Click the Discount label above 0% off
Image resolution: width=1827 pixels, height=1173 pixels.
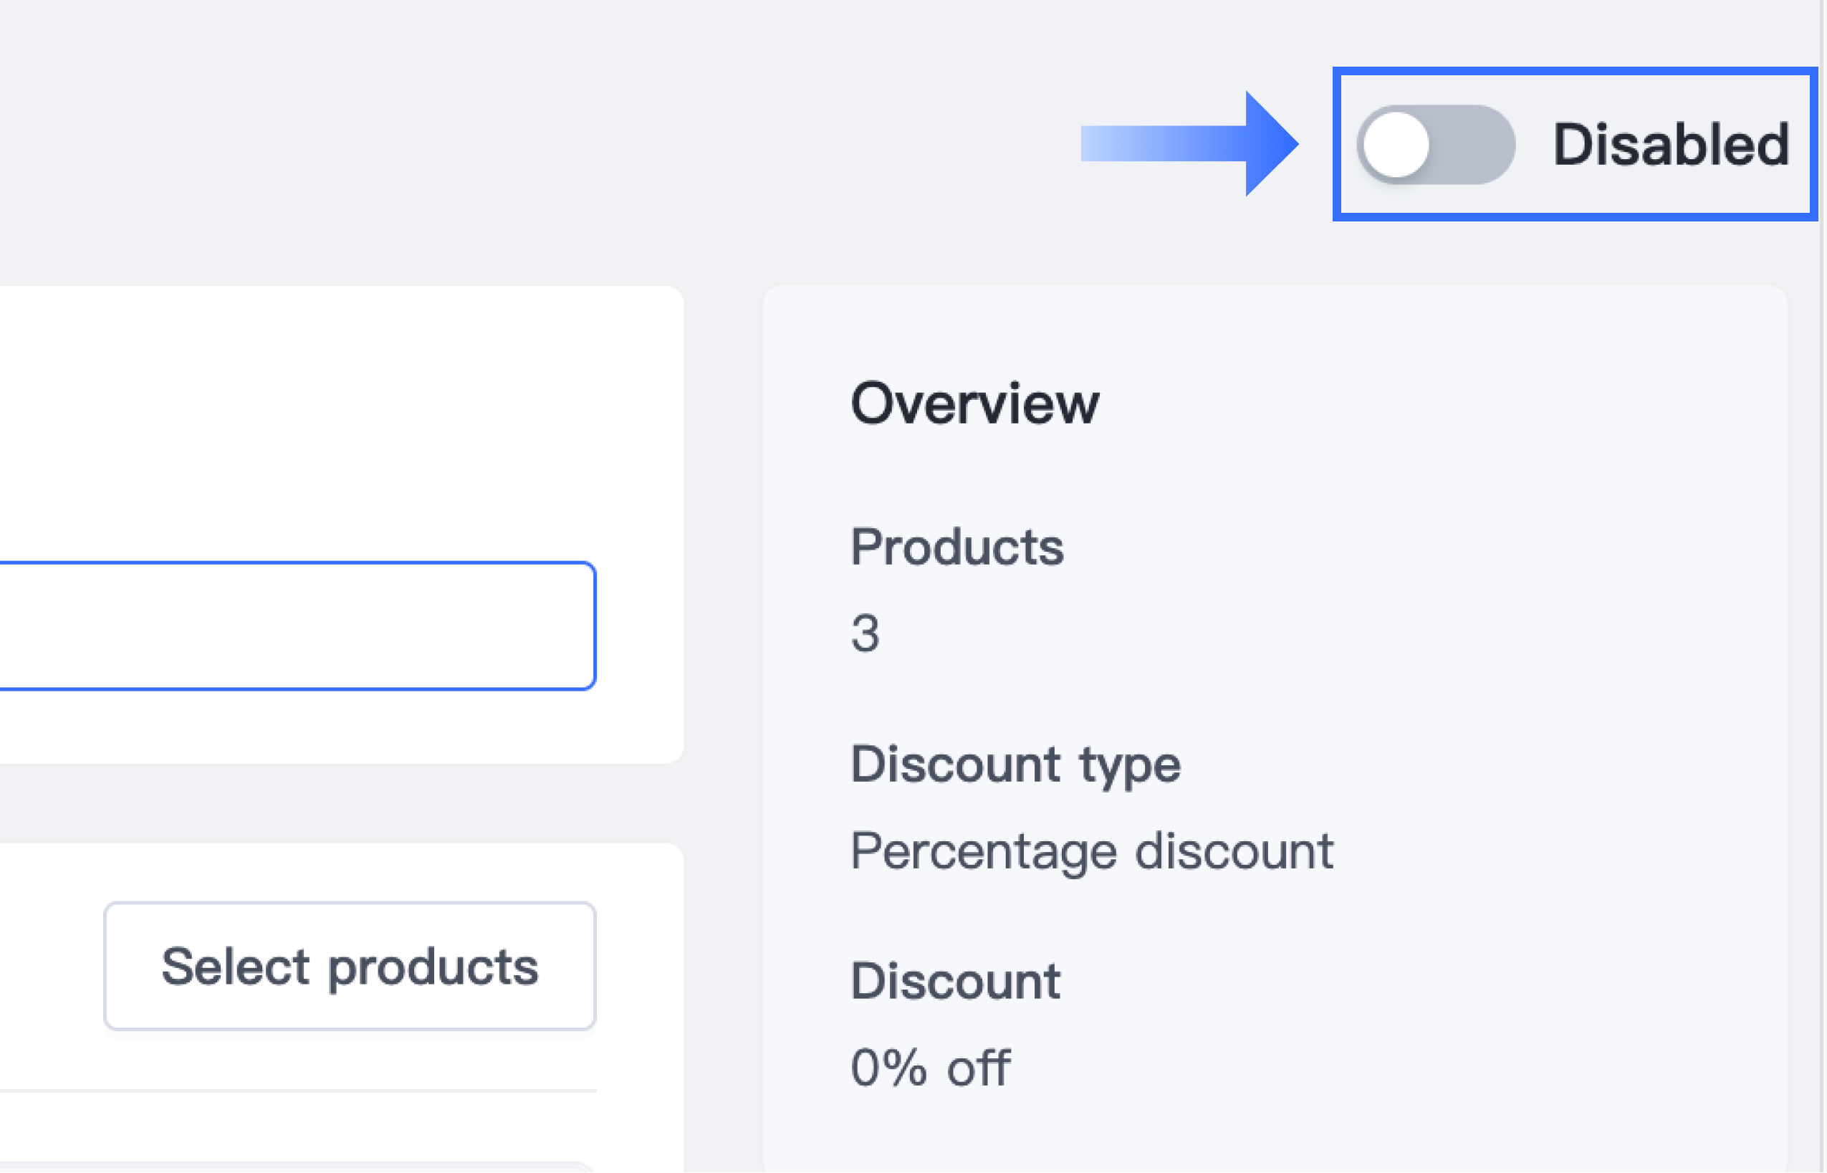pos(955,980)
